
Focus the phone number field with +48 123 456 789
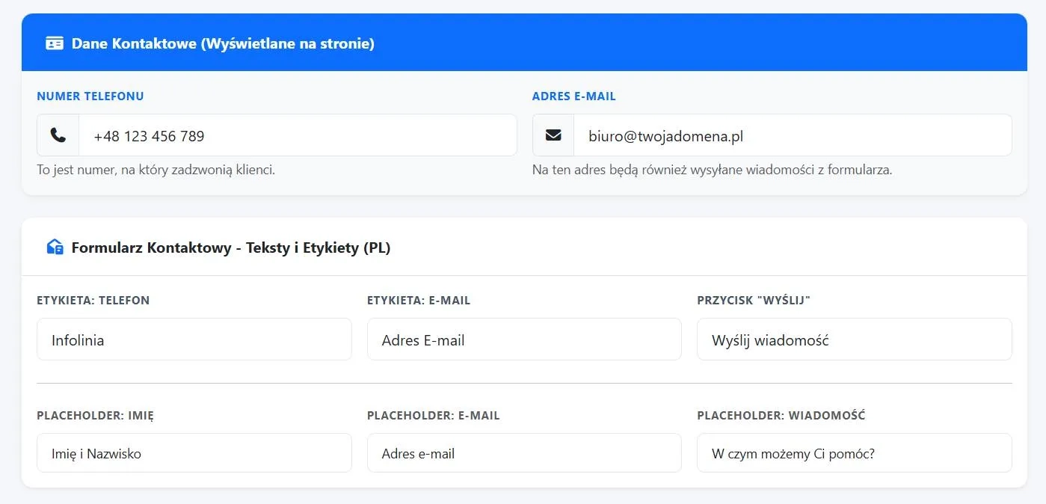pos(297,135)
